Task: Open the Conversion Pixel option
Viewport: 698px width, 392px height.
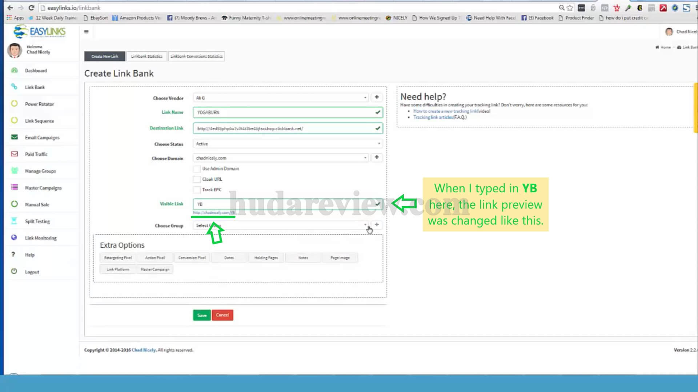Action: click(x=192, y=258)
